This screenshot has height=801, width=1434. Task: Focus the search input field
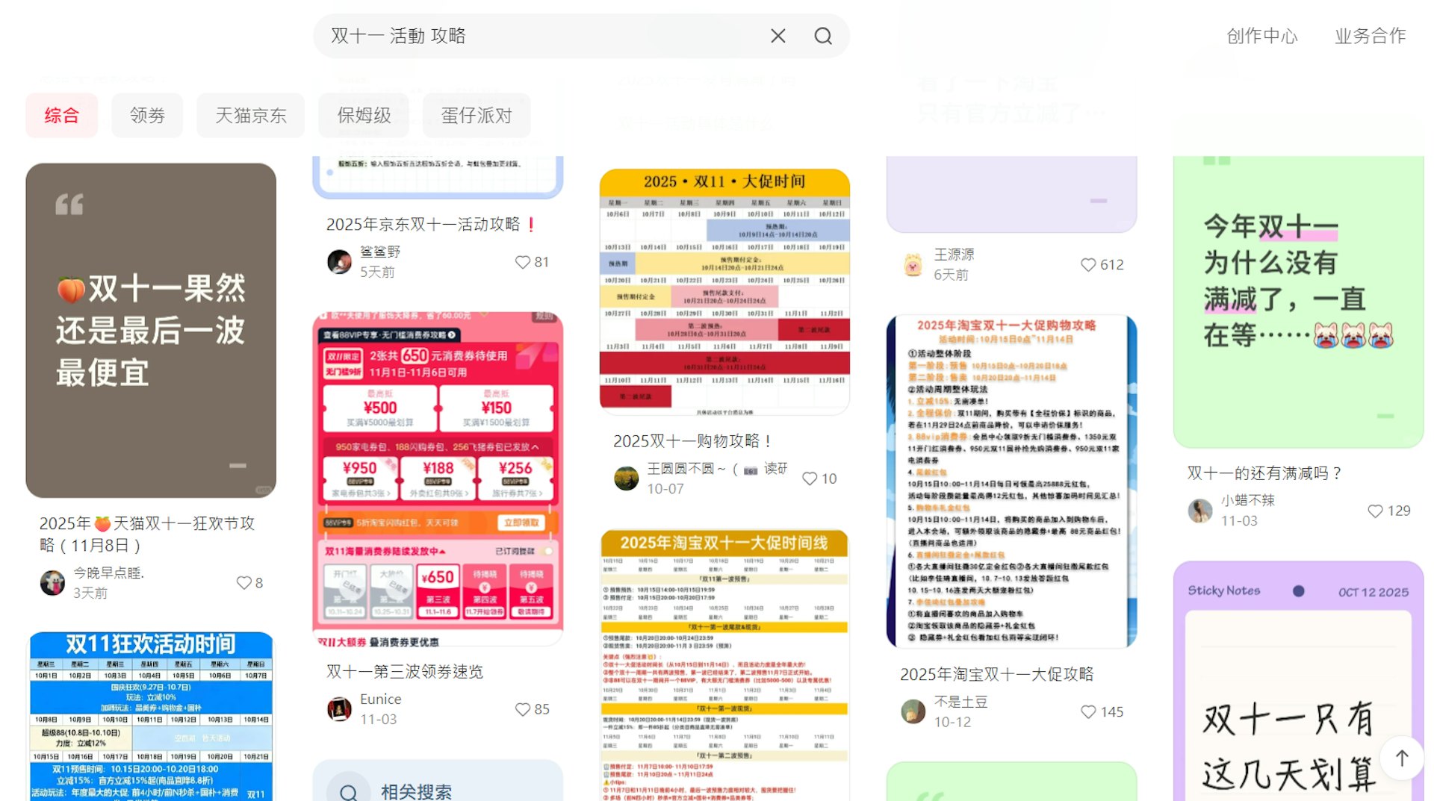(538, 36)
